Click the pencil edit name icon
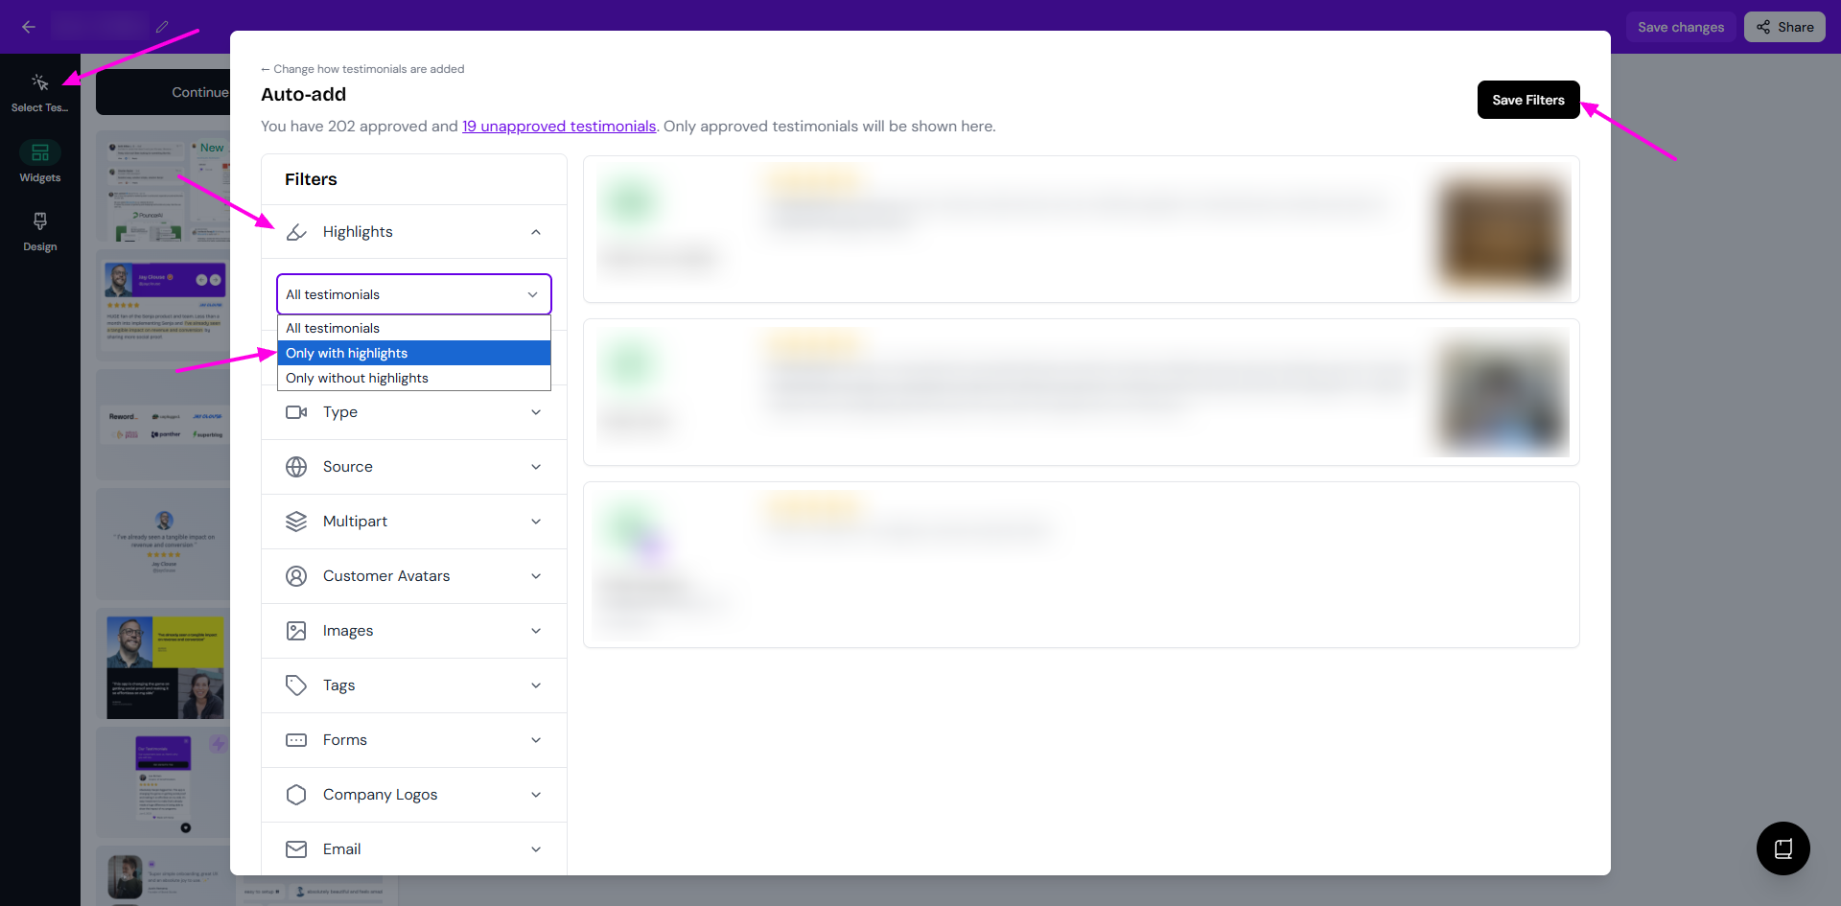Screen dimensions: 1841x906 pos(162,27)
